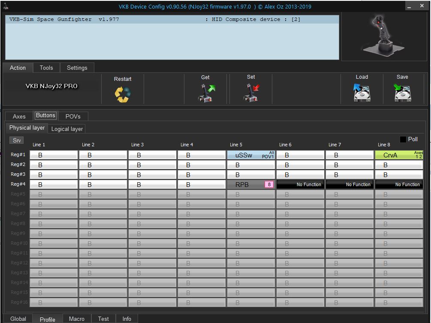Click the Get joystick icon
The image size is (431, 323).
tap(205, 93)
